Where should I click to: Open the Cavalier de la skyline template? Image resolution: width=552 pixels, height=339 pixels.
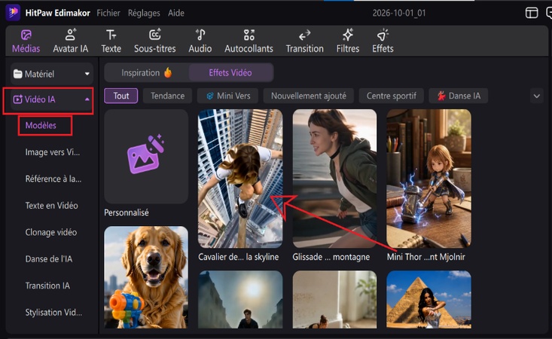point(240,179)
